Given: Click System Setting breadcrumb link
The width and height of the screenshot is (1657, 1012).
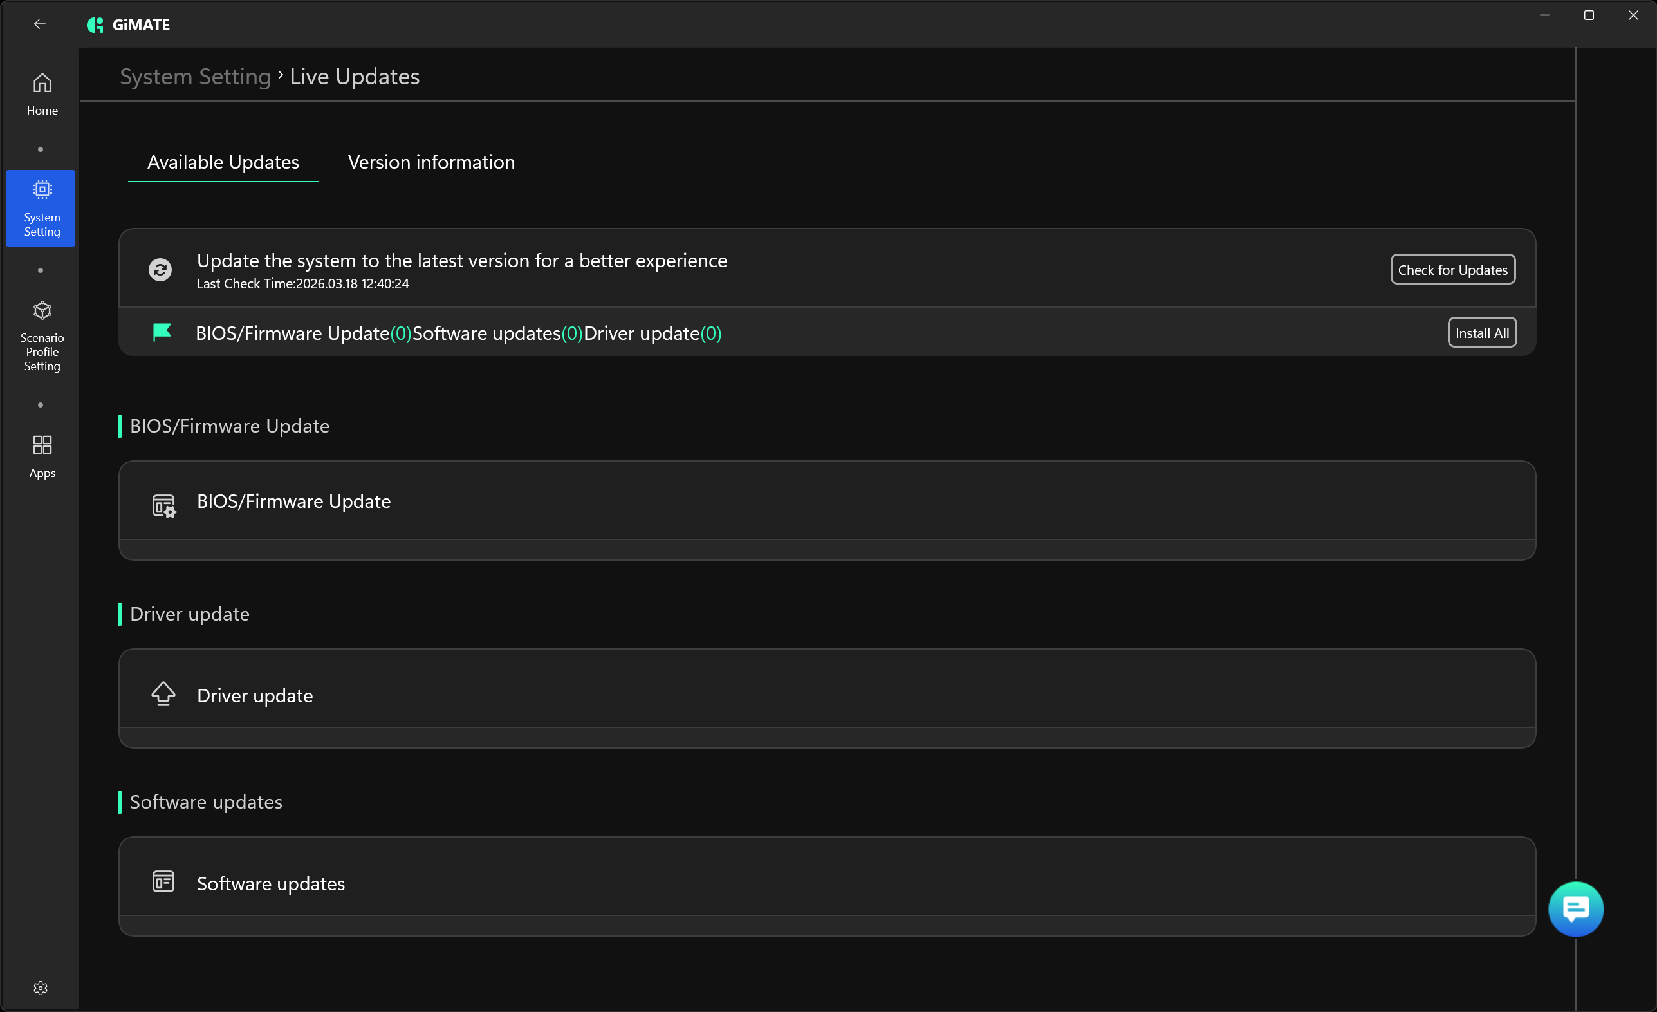Looking at the screenshot, I should click(195, 77).
